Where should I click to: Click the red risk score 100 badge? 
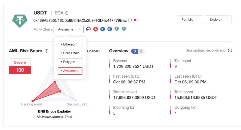click(x=20, y=70)
